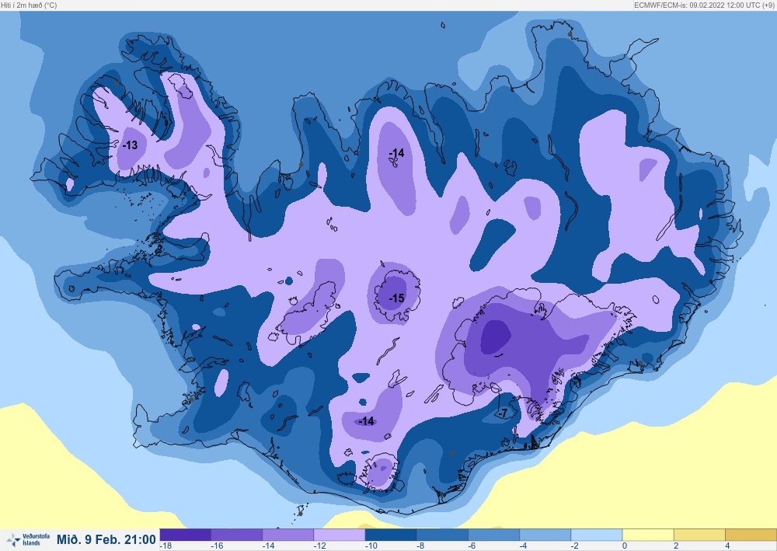Pick the orange legend swatch above 4
The width and height of the screenshot is (777, 551).
pos(751,535)
